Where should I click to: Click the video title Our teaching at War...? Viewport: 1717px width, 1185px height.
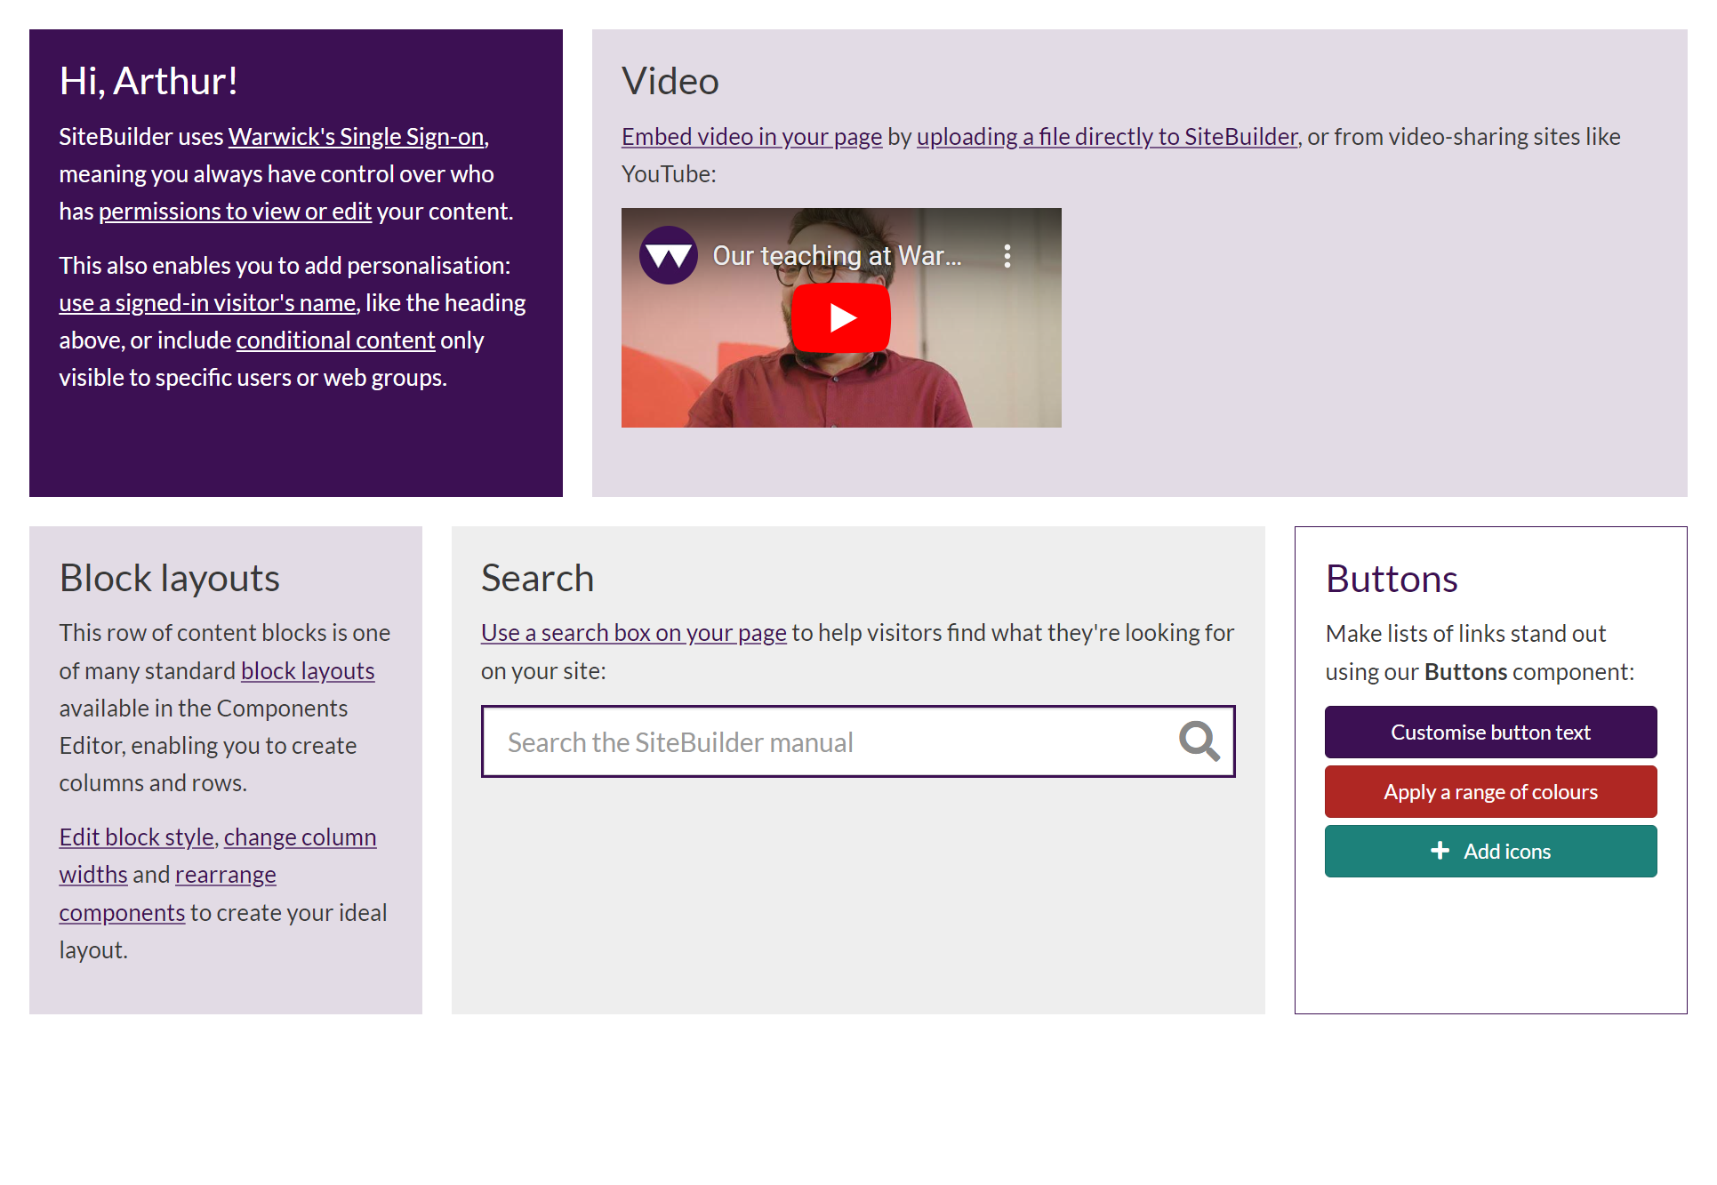[x=836, y=256]
